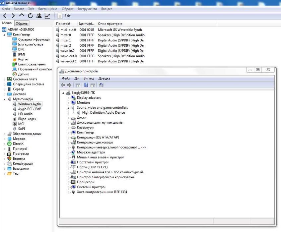Open Дистанційно menu in AIDA64
This screenshot has width=281, height=232.
47,9
